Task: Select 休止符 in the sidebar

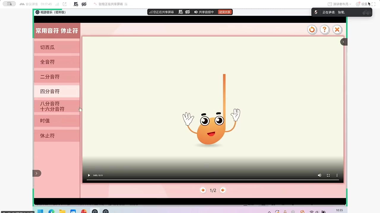Action: pyautogui.click(x=57, y=136)
